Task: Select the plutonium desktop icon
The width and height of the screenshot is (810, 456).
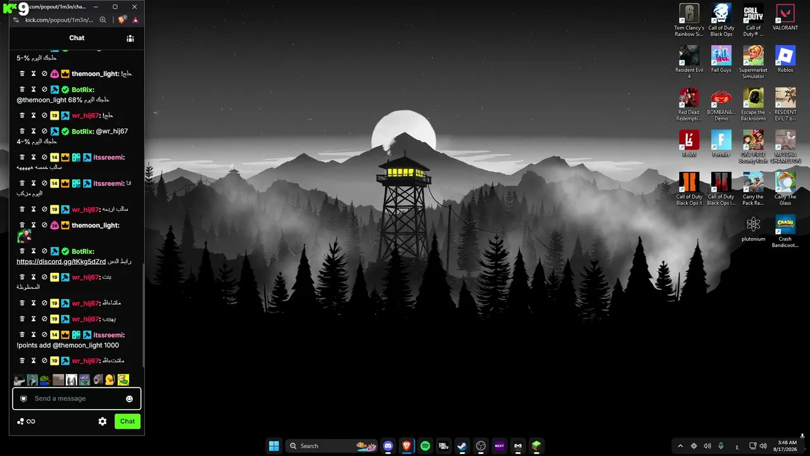Action: 753,229
